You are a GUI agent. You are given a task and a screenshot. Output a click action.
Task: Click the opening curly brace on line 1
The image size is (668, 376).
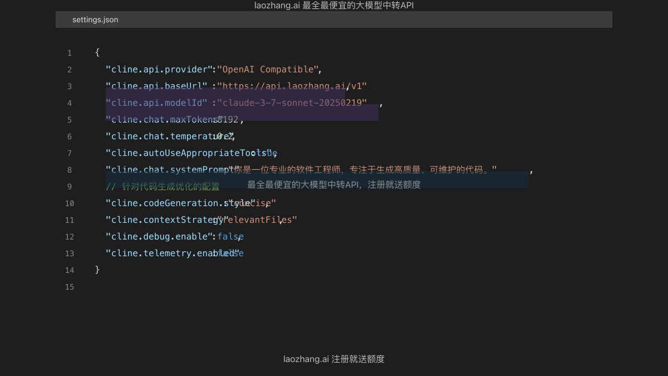click(97, 52)
